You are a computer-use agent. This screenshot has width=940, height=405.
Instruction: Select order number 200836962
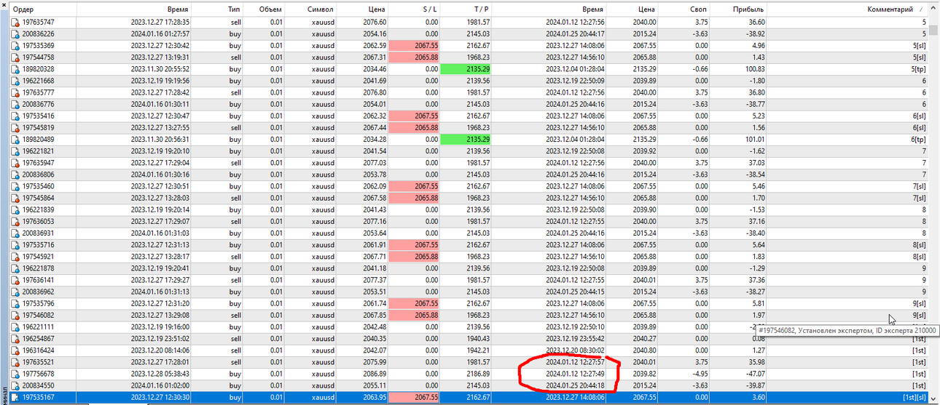click(x=38, y=292)
